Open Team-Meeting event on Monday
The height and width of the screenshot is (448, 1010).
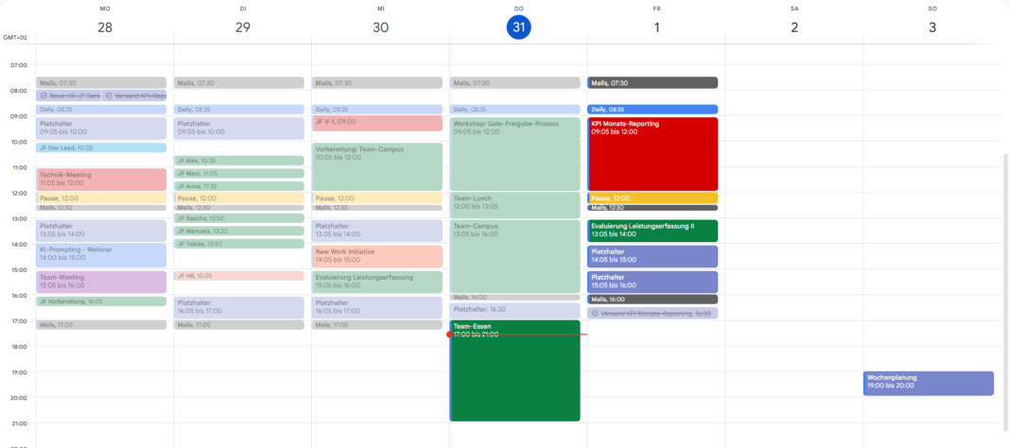coord(101,282)
